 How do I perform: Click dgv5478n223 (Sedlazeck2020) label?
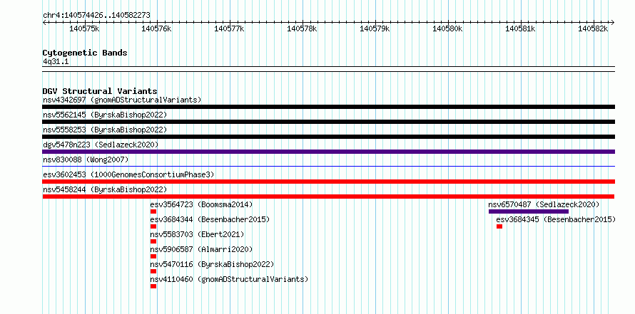101,145
